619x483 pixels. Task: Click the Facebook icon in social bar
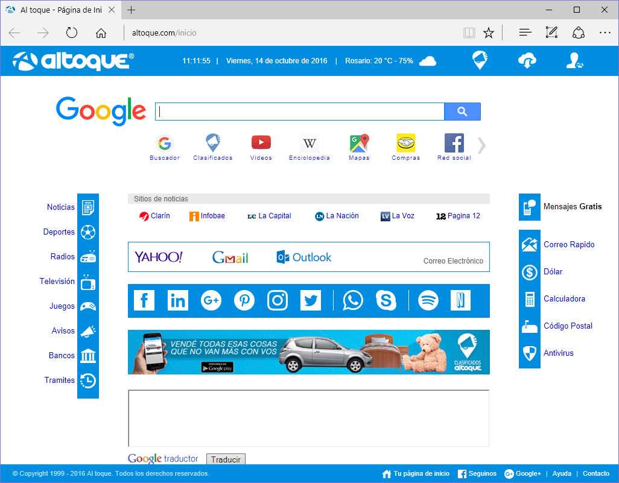coord(144,301)
